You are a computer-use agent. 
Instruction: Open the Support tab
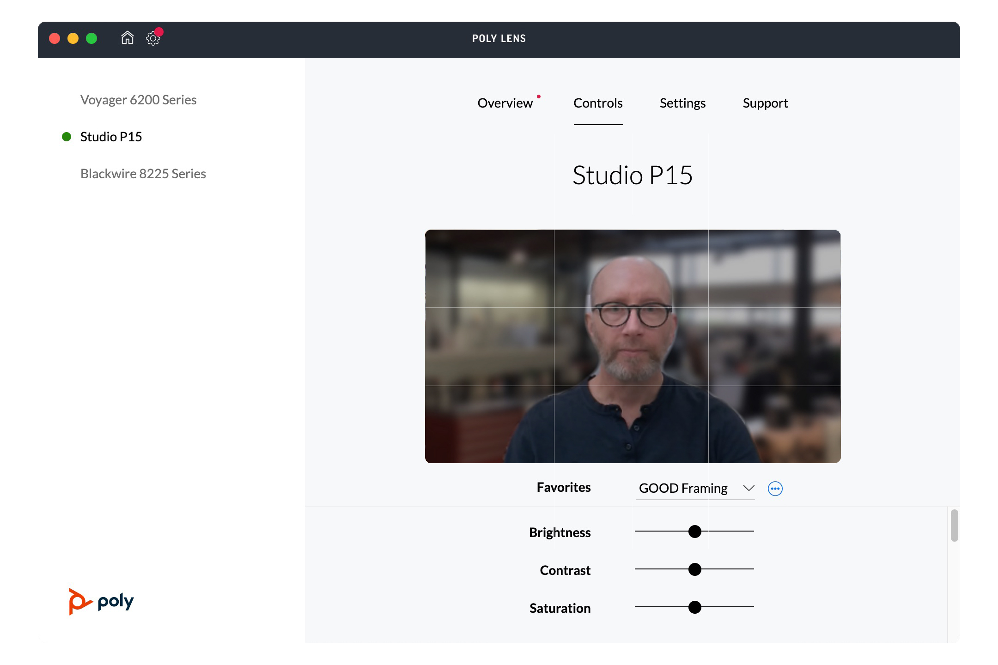pyautogui.click(x=765, y=103)
